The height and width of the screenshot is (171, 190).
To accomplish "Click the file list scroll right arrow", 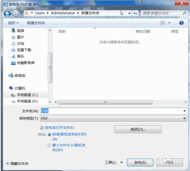I will [x=186, y=102].
